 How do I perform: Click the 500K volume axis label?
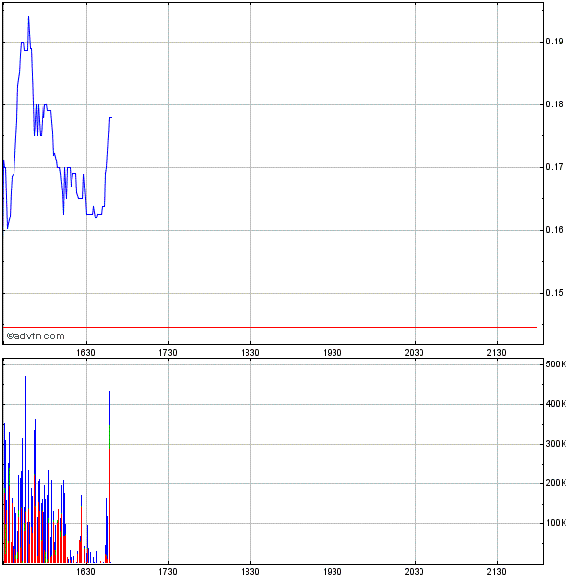click(x=556, y=364)
